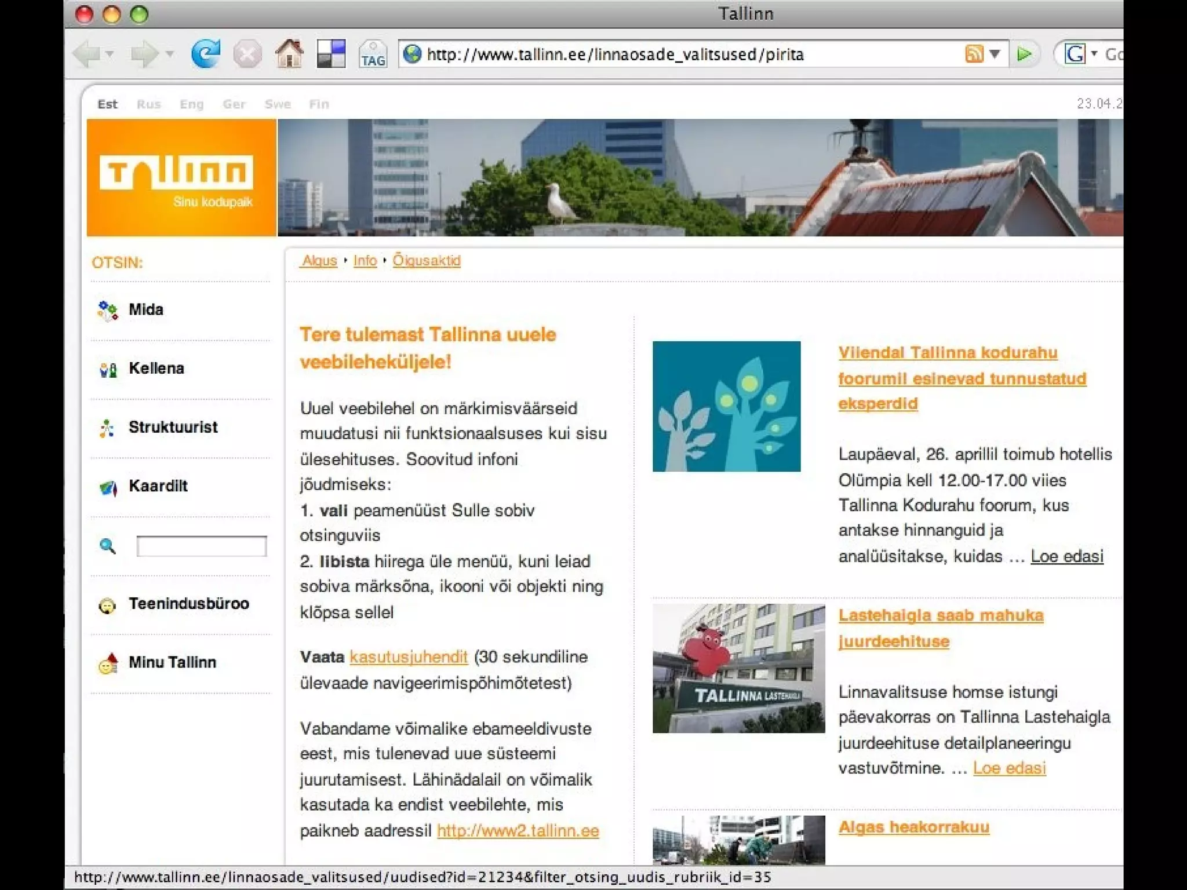Expand the address bar URL history dropdown
The image size is (1187, 890).
pos(995,54)
